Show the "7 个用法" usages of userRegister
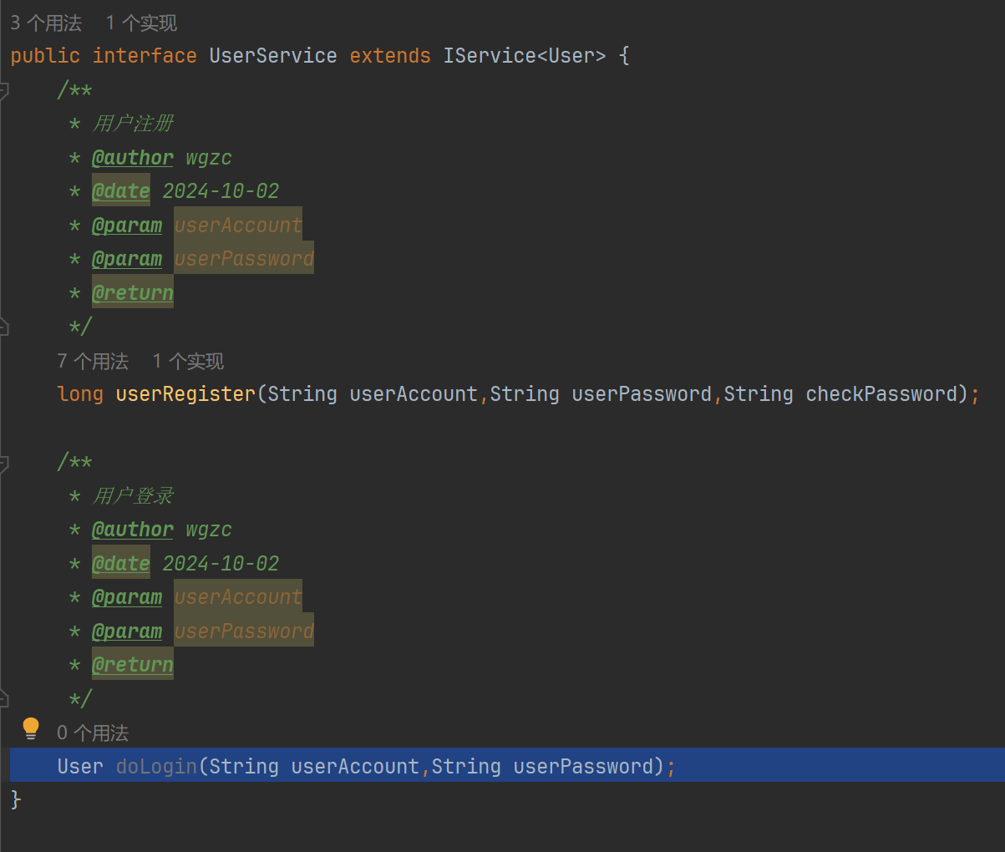1005x852 pixels. (x=93, y=361)
